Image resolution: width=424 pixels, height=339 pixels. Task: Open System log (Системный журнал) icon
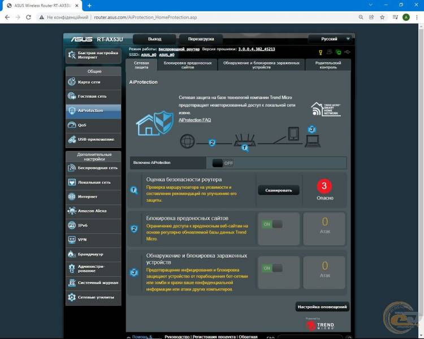click(72, 282)
